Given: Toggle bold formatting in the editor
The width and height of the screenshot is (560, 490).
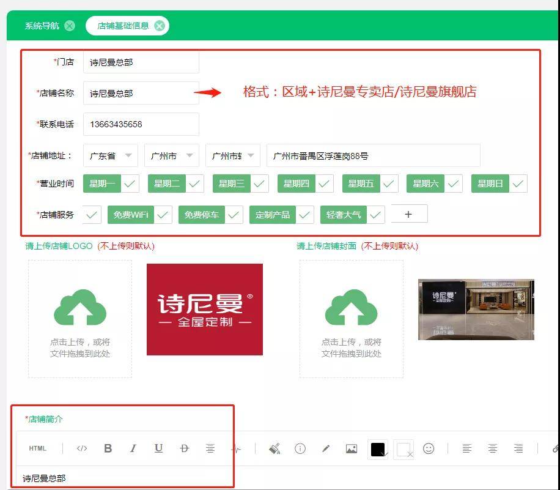Looking at the screenshot, I should click(108, 448).
